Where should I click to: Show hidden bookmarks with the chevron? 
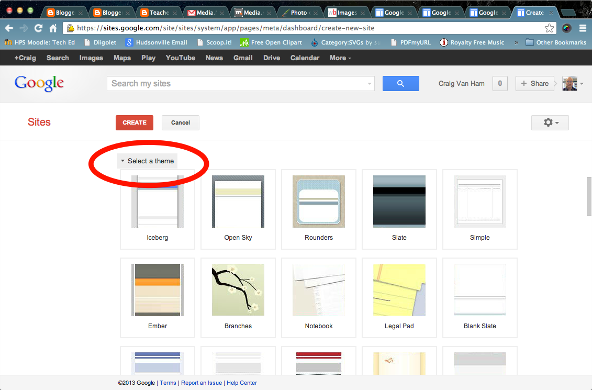click(x=516, y=42)
